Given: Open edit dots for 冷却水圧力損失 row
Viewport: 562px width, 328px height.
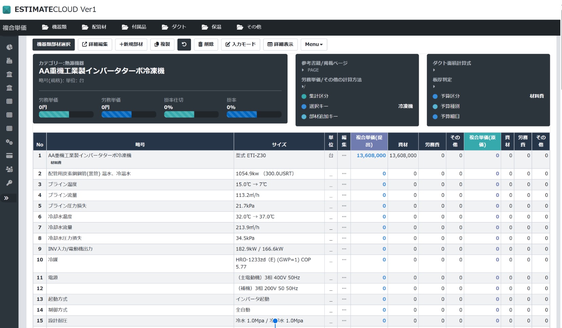Looking at the screenshot, I should pos(344,238).
